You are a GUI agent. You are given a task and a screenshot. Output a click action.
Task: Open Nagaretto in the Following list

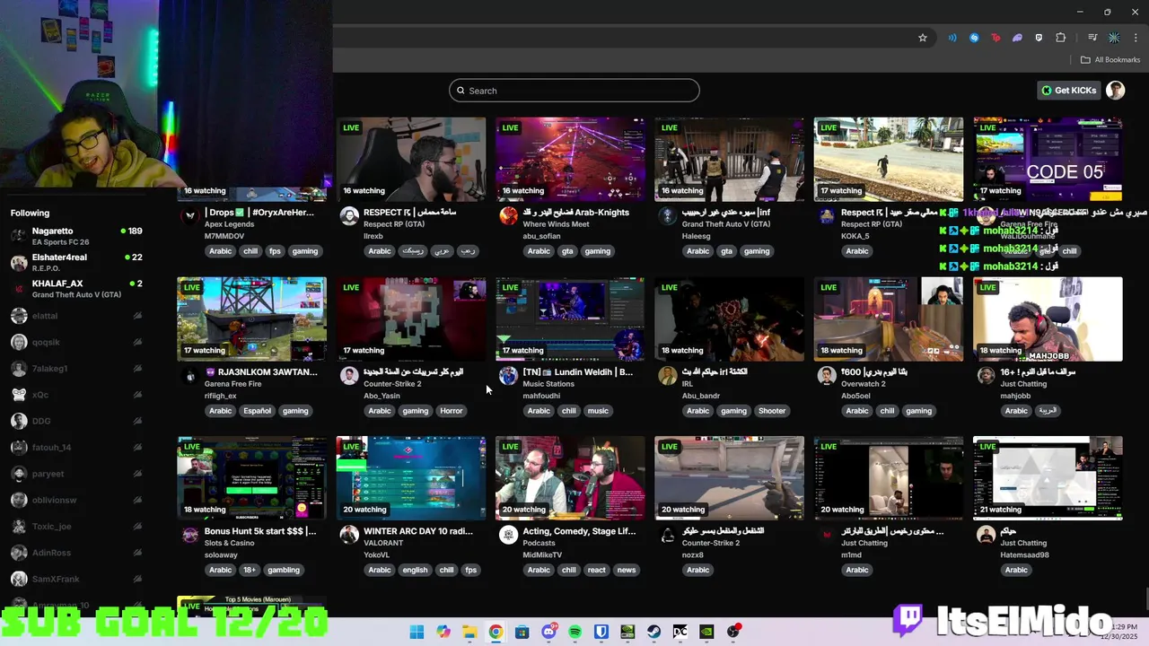pyautogui.click(x=76, y=236)
